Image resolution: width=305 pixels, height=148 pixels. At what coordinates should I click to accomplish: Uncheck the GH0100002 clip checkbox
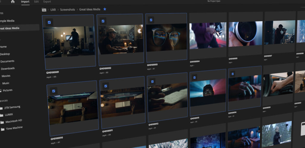pyautogui.click(x=103, y=21)
